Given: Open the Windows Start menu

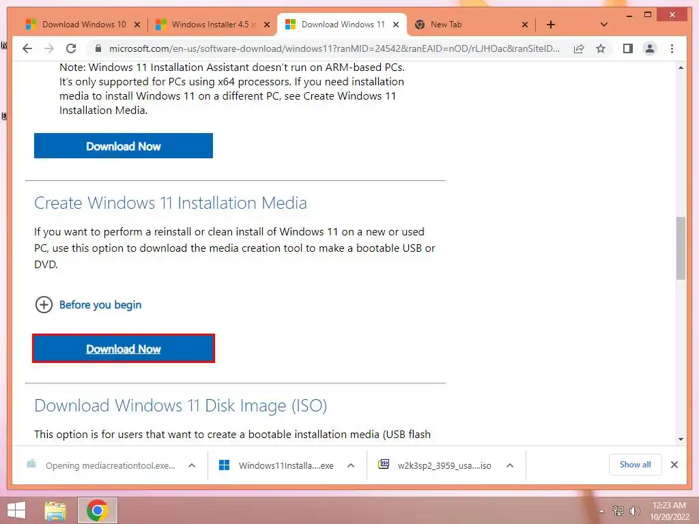Looking at the screenshot, I should 16,510.
